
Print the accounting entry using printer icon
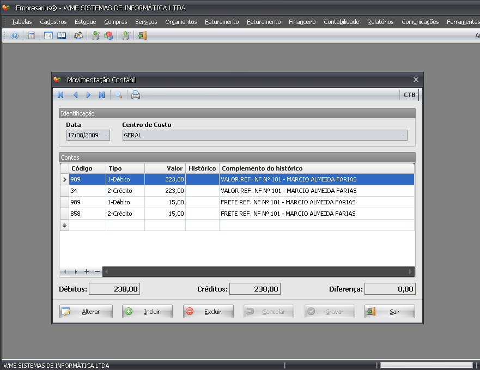136,95
